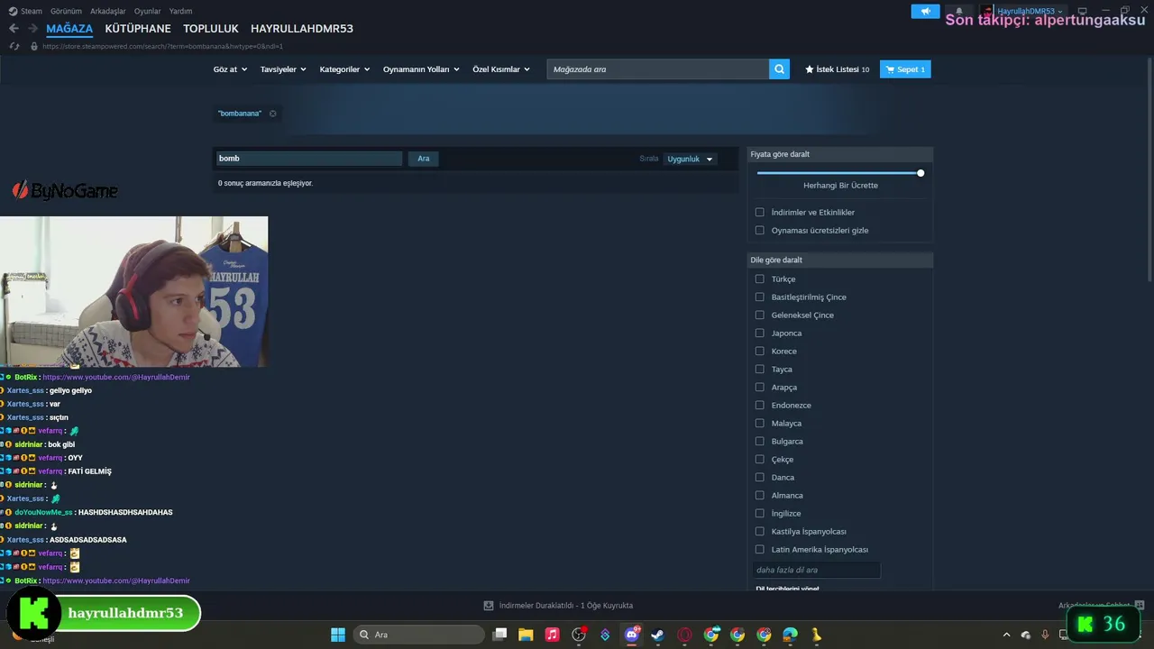1154x649 pixels.
Task: Click the Steam forward arrow
Action: click(x=32, y=29)
